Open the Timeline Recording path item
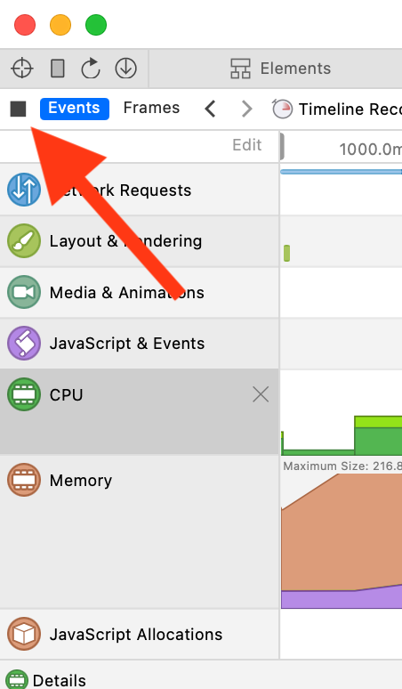This screenshot has width=402, height=689. [x=336, y=109]
